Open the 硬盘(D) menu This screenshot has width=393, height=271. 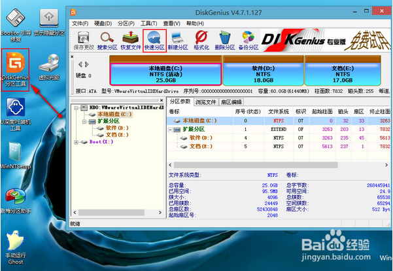click(x=103, y=24)
